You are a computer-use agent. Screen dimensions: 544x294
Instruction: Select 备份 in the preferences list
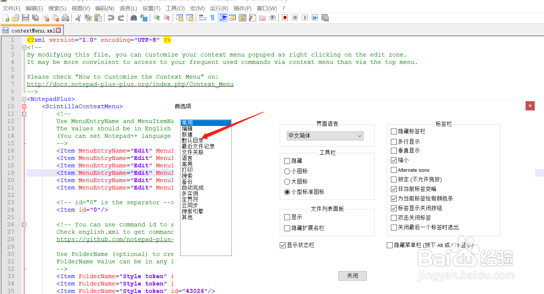tap(187, 182)
